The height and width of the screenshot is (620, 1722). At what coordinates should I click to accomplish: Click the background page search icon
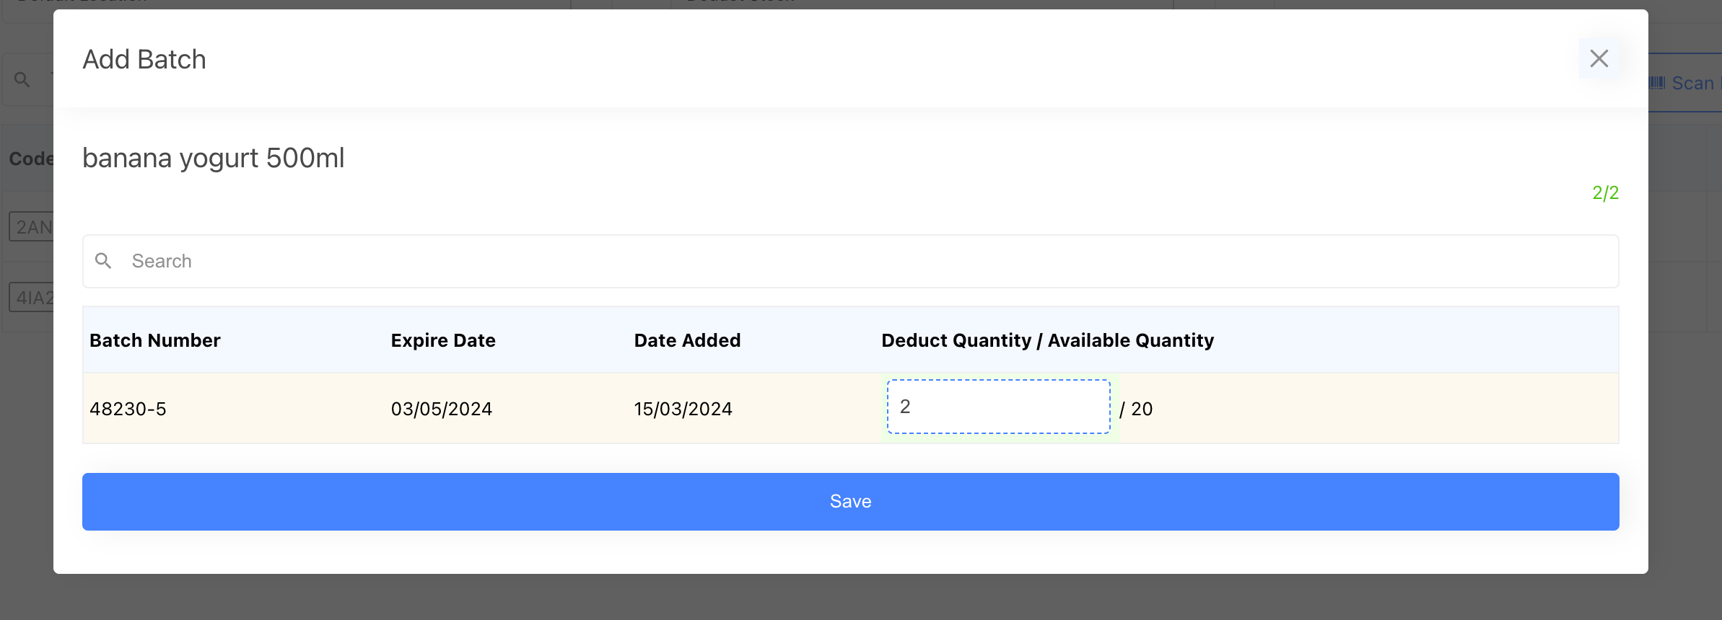[x=22, y=79]
